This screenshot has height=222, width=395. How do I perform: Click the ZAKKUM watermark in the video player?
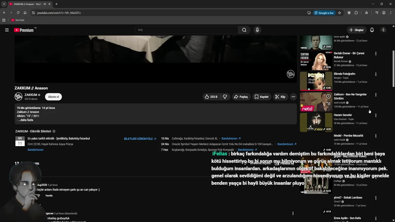[291, 74]
